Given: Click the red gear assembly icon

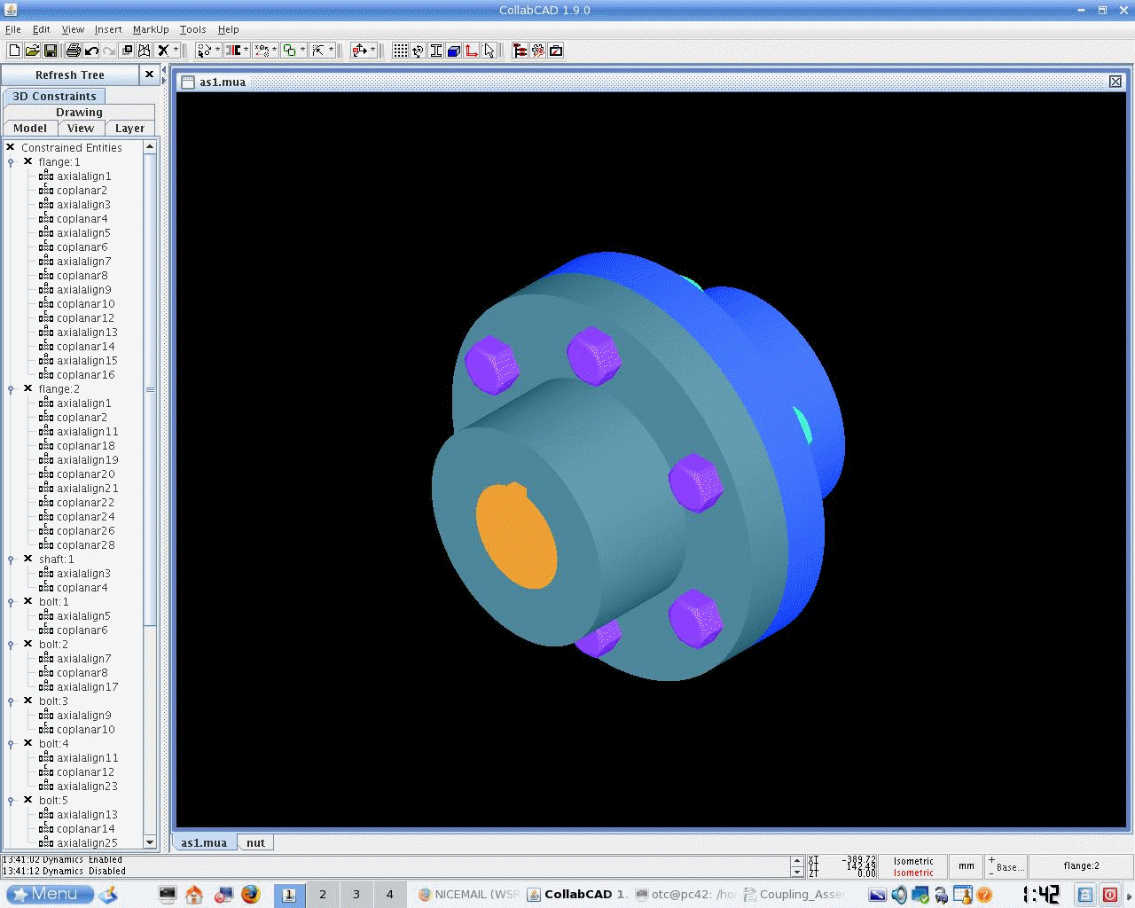Looking at the screenshot, I should point(538,51).
